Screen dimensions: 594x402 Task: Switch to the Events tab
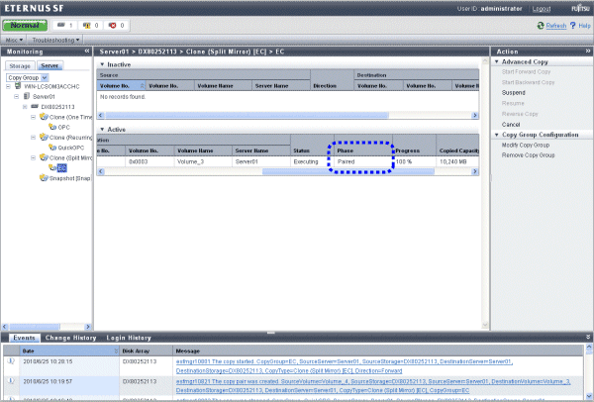point(24,338)
